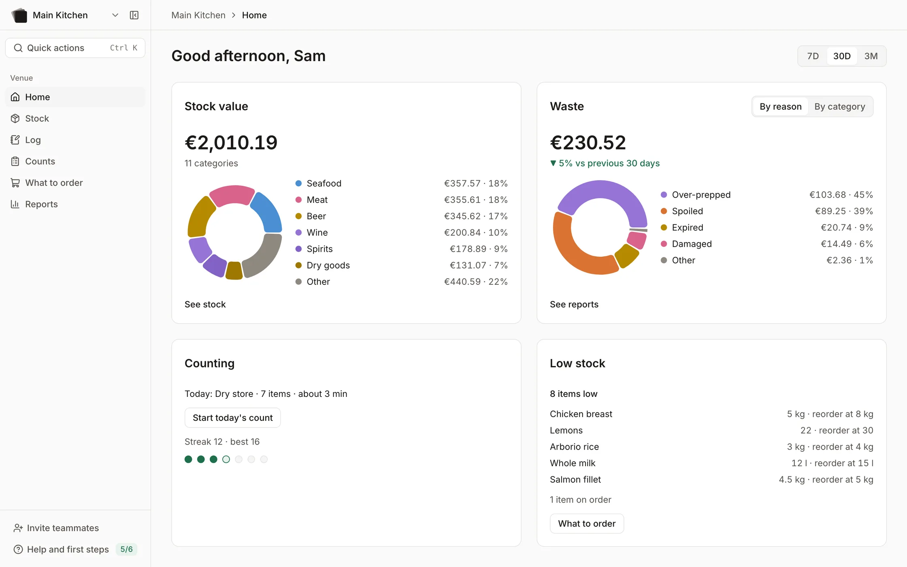
Task: Click the Home house icon in sidebar
Action: coord(15,97)
